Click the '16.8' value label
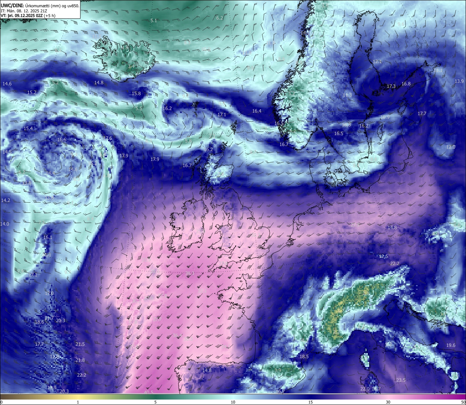The image size is (466, 405). click(406, 84)
